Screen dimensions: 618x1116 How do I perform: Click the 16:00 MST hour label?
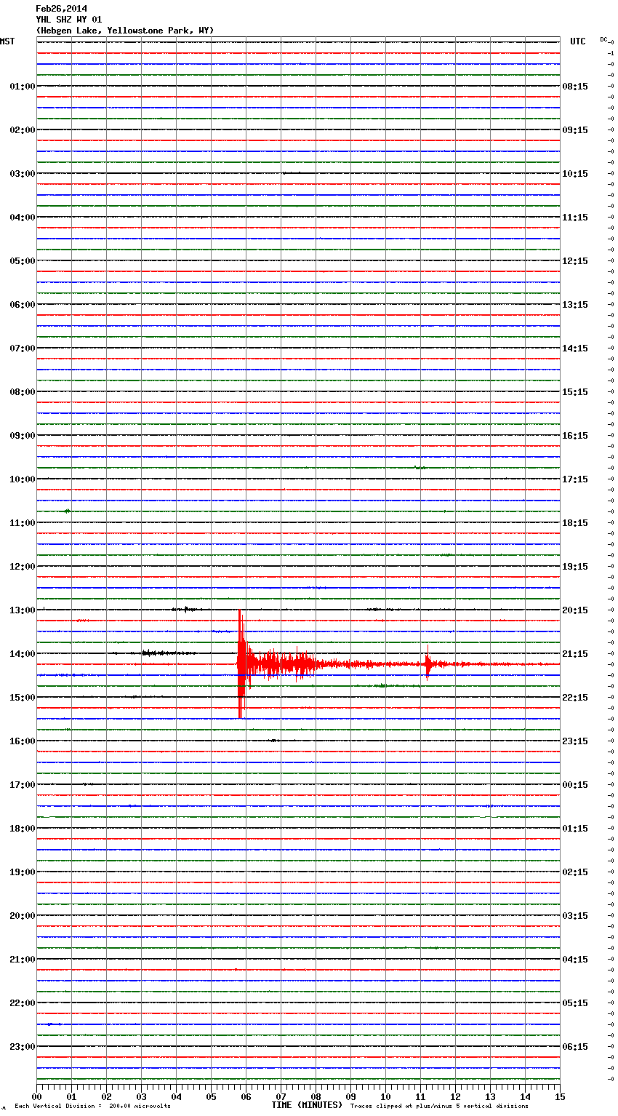[x=23, y=741]
